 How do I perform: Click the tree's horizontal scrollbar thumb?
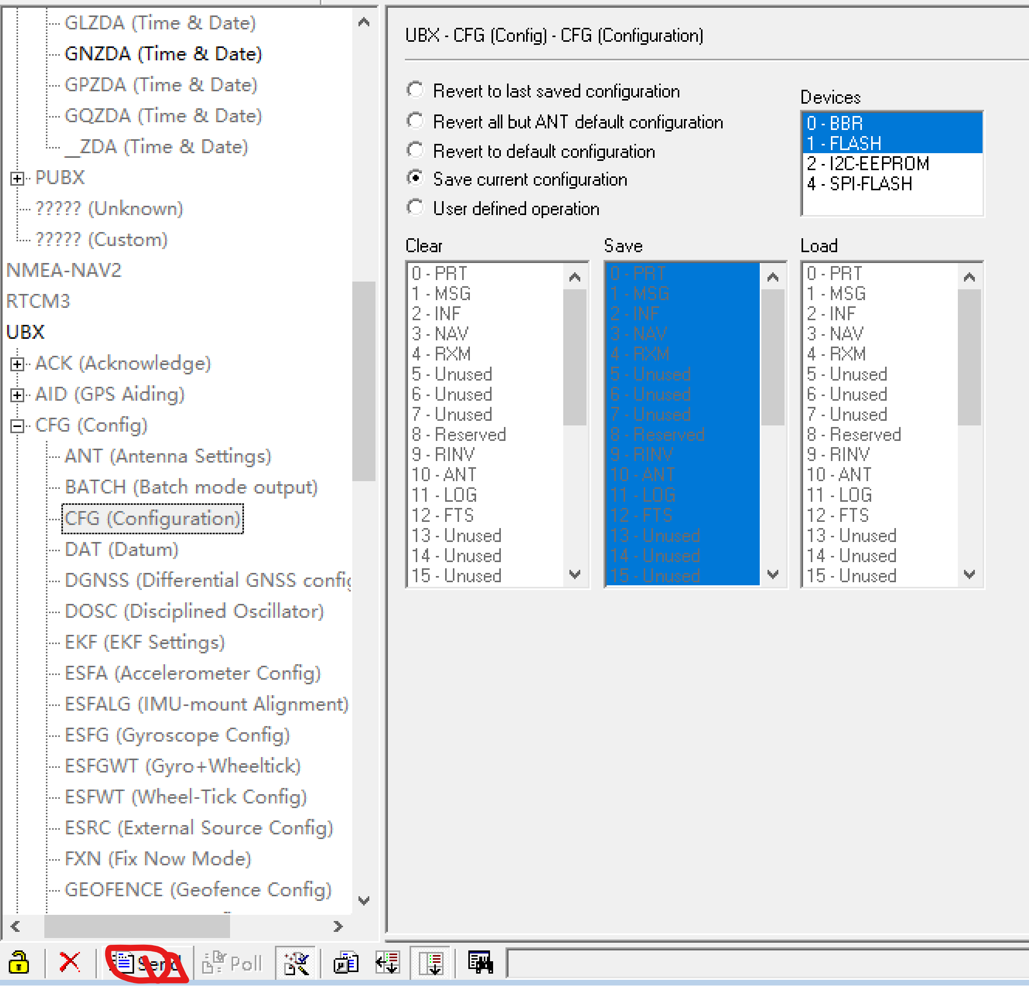point(137,926)
